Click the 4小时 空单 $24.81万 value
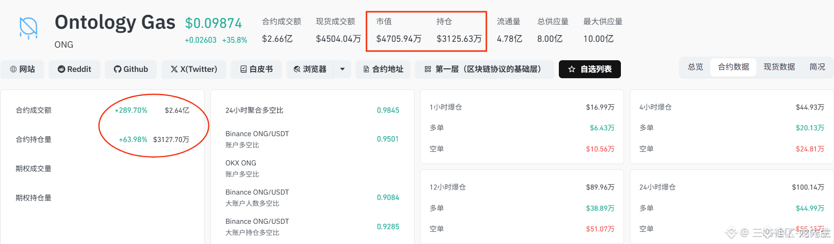This screenshot has width=834, height=244. click(810, 149)
